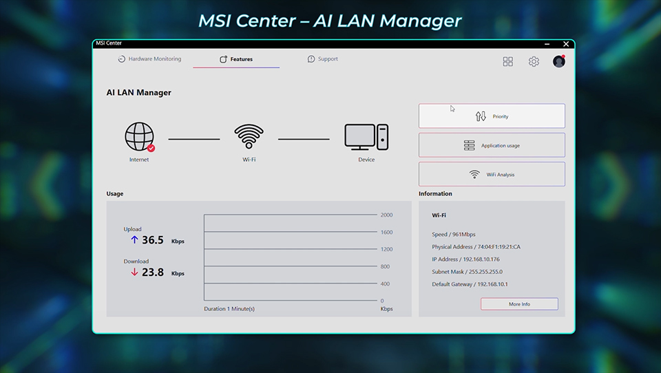Click the usage graph area
The image size is (661, 373).
pyautogui.click(x=291, y=258)
